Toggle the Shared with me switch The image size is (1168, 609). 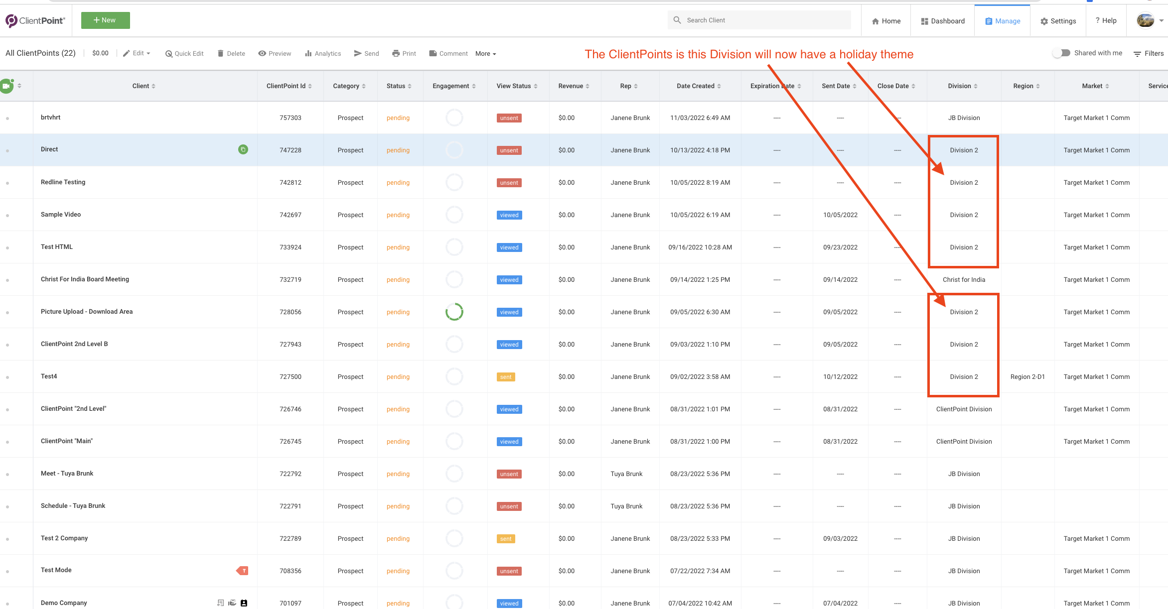pyautogui.click(x=1061, y=53)
